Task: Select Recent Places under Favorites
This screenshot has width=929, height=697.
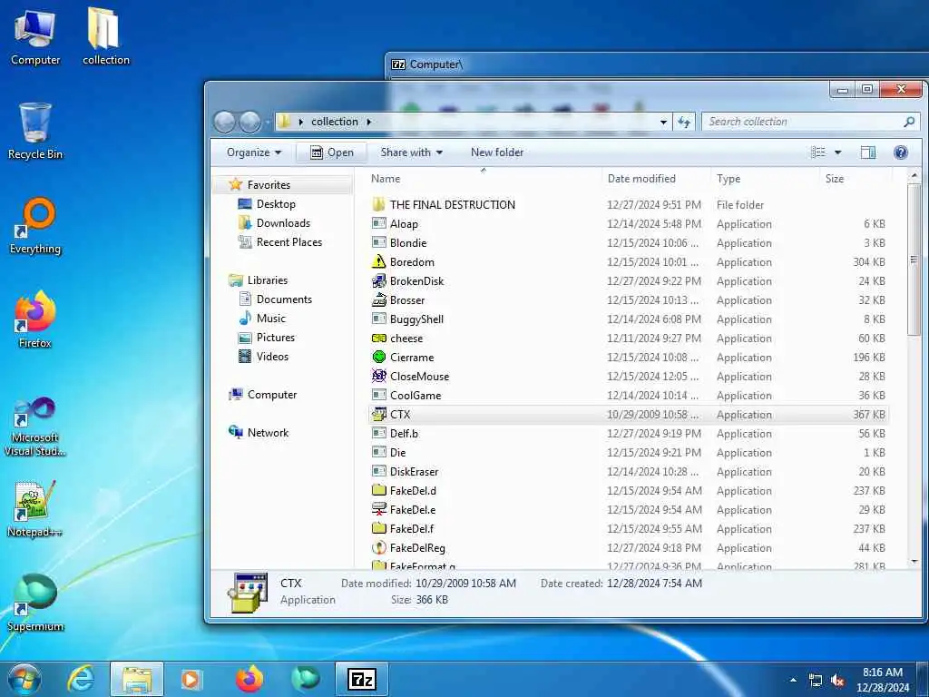Action: (x=288, y=241)
